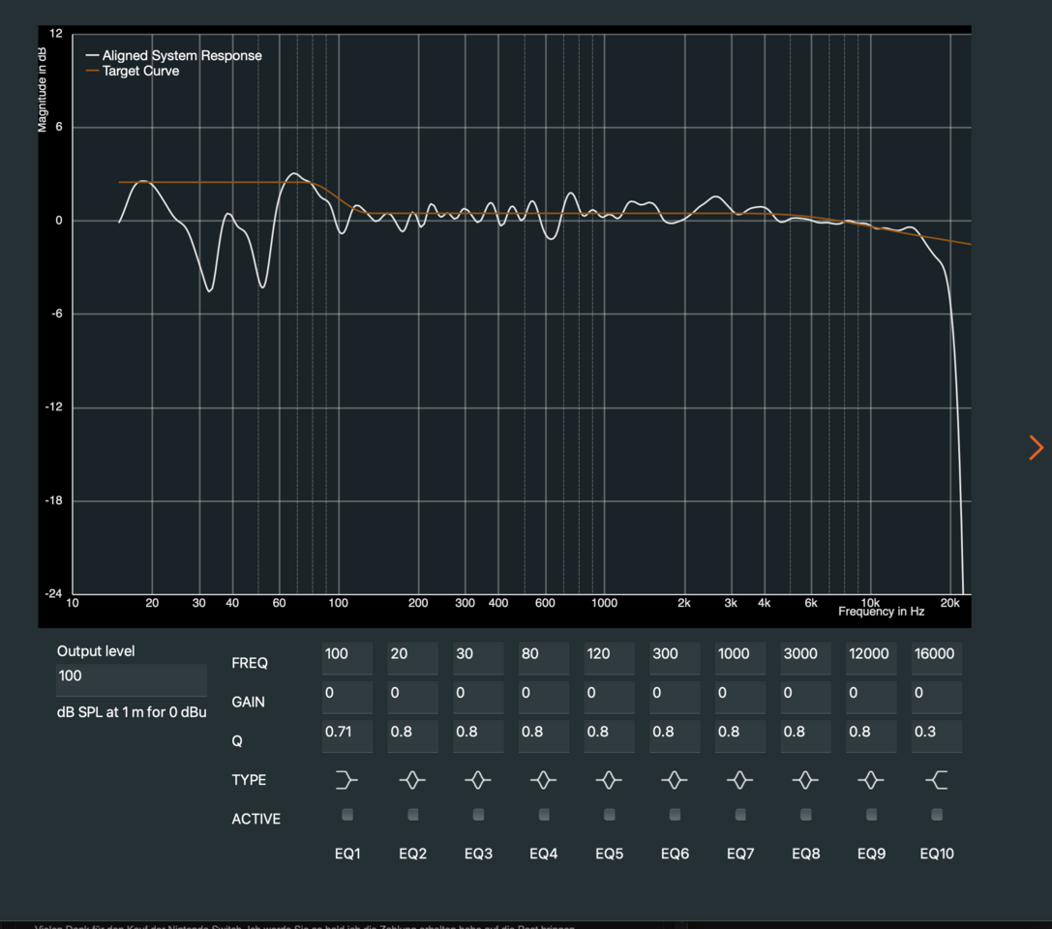Enable the EQ7 active checkbox
This screenshot has height=929, width=1052.
click(x=740, y=814)
